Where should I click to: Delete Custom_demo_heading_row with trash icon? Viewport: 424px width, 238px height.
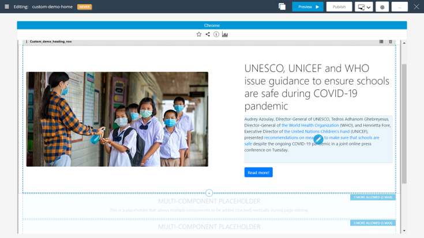click(391, 42)
